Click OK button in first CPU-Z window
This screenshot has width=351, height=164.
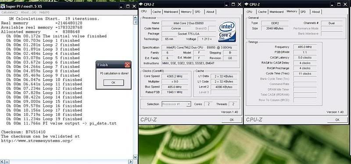point(232,120)
